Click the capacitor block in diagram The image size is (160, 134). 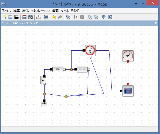tap(82, 70)
